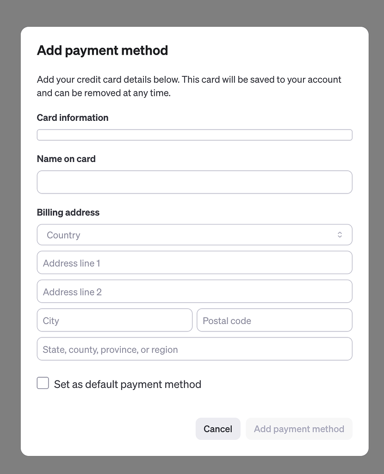Click into the City field
Image resolution: width=384 pixels, height=474 pixels.
(114, 320)
